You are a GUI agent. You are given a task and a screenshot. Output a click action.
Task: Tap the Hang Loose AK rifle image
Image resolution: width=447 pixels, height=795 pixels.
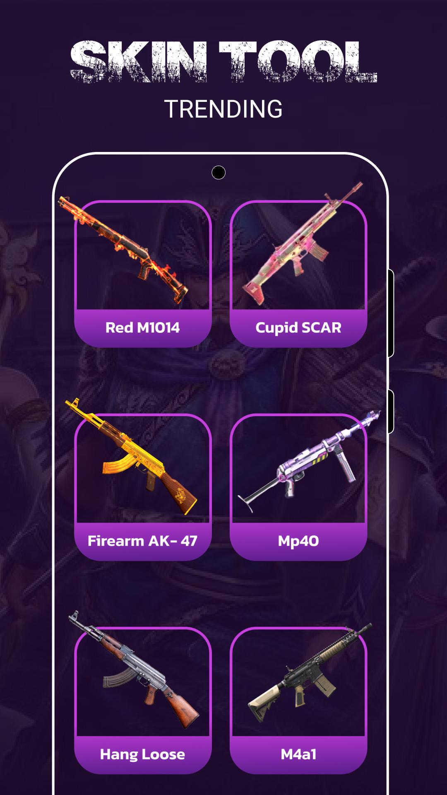coord(133,670)
